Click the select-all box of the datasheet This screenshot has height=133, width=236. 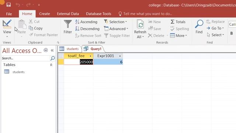coord(61,56)
